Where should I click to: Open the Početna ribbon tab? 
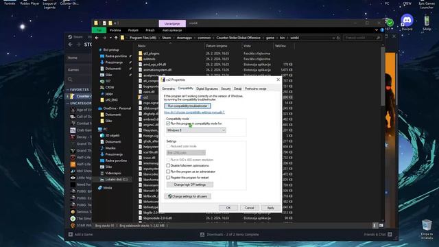(x=115, y=30)
